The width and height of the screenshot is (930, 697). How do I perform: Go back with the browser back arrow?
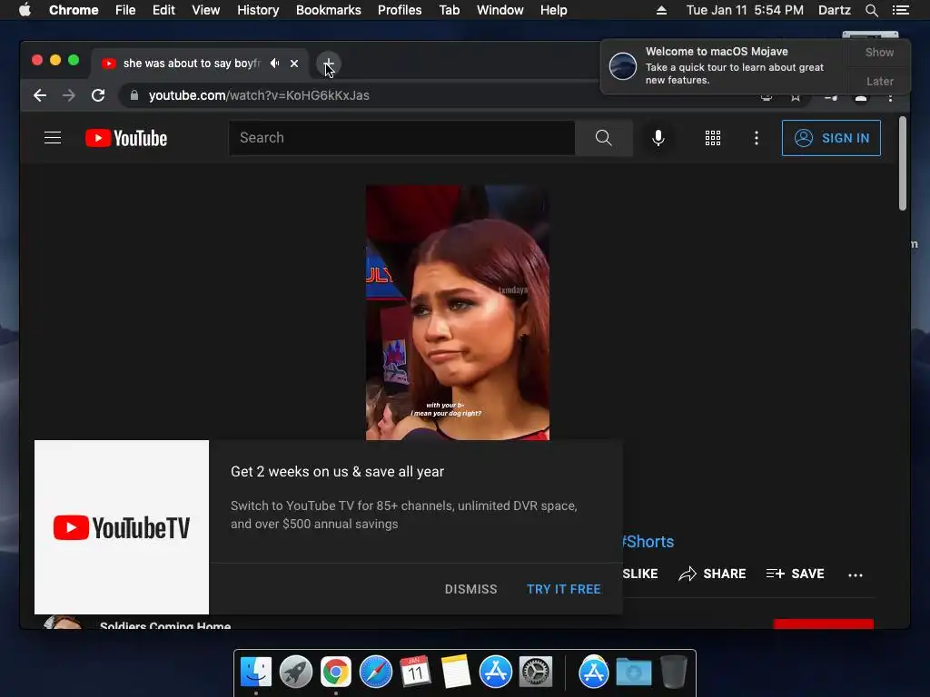point(40,95)
